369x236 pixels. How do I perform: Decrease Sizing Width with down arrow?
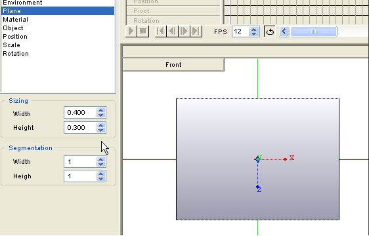pyautogui.click(x=101, y=115)
